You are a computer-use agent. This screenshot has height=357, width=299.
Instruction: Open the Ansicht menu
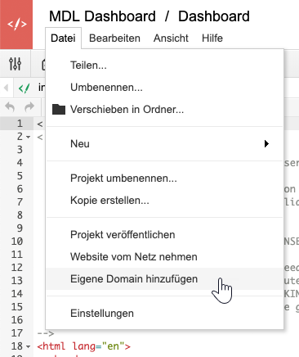(x=171, y=38)
